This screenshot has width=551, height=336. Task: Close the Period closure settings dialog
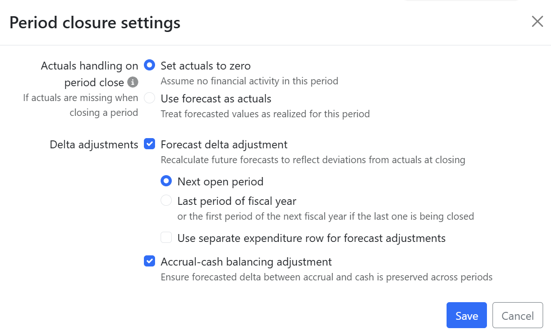tap(537, 21)
